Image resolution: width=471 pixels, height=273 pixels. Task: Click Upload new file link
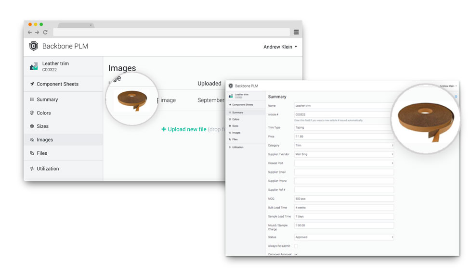(187, 129)
